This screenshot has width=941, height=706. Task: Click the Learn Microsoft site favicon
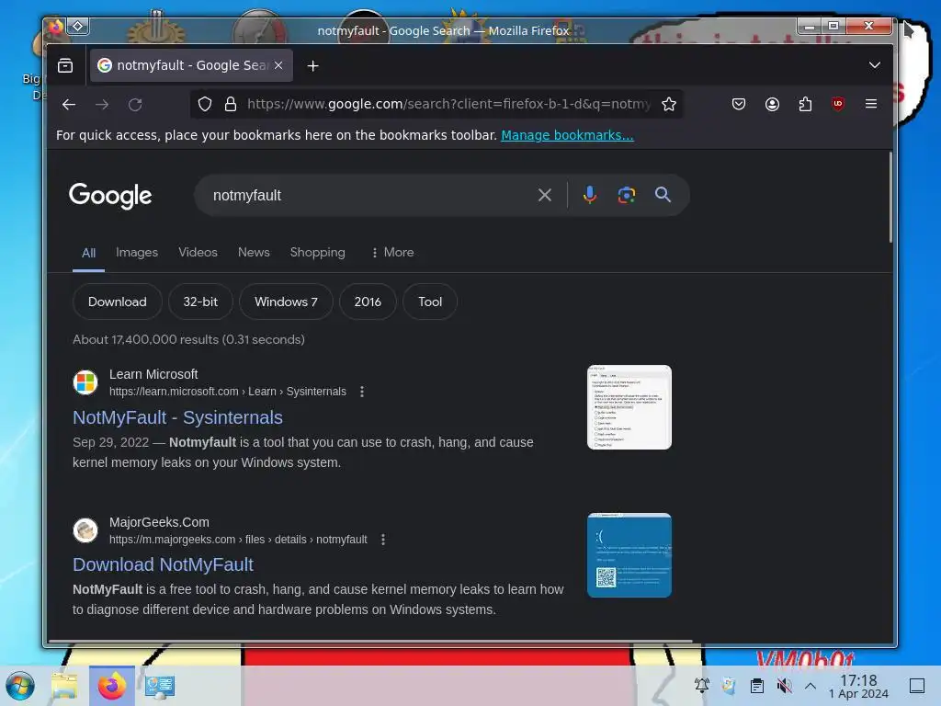tap(85, 382)
